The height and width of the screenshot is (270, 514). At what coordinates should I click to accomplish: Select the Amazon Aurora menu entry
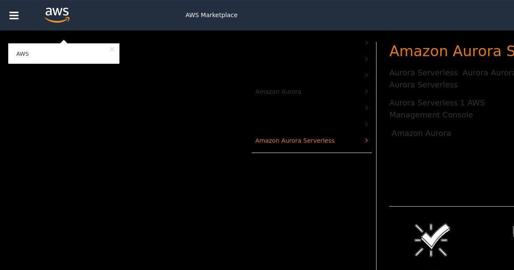(x=278, y=92)
